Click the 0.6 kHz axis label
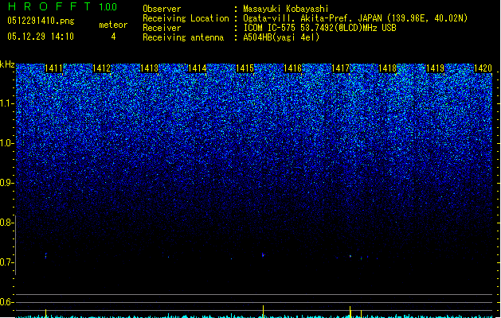The width and height of the screenshot is (501, 318). point(6,302)
